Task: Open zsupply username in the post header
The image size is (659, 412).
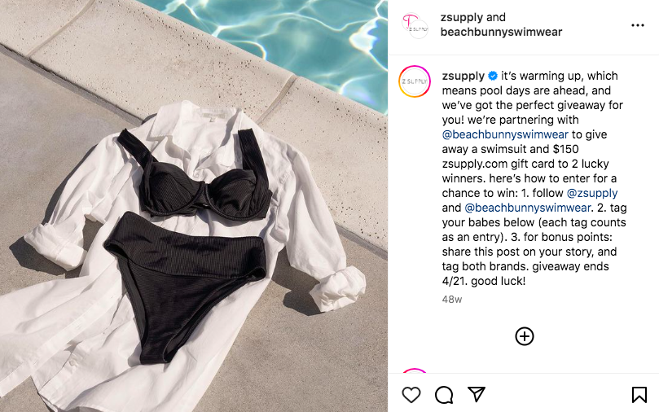Action: [462, 18]
